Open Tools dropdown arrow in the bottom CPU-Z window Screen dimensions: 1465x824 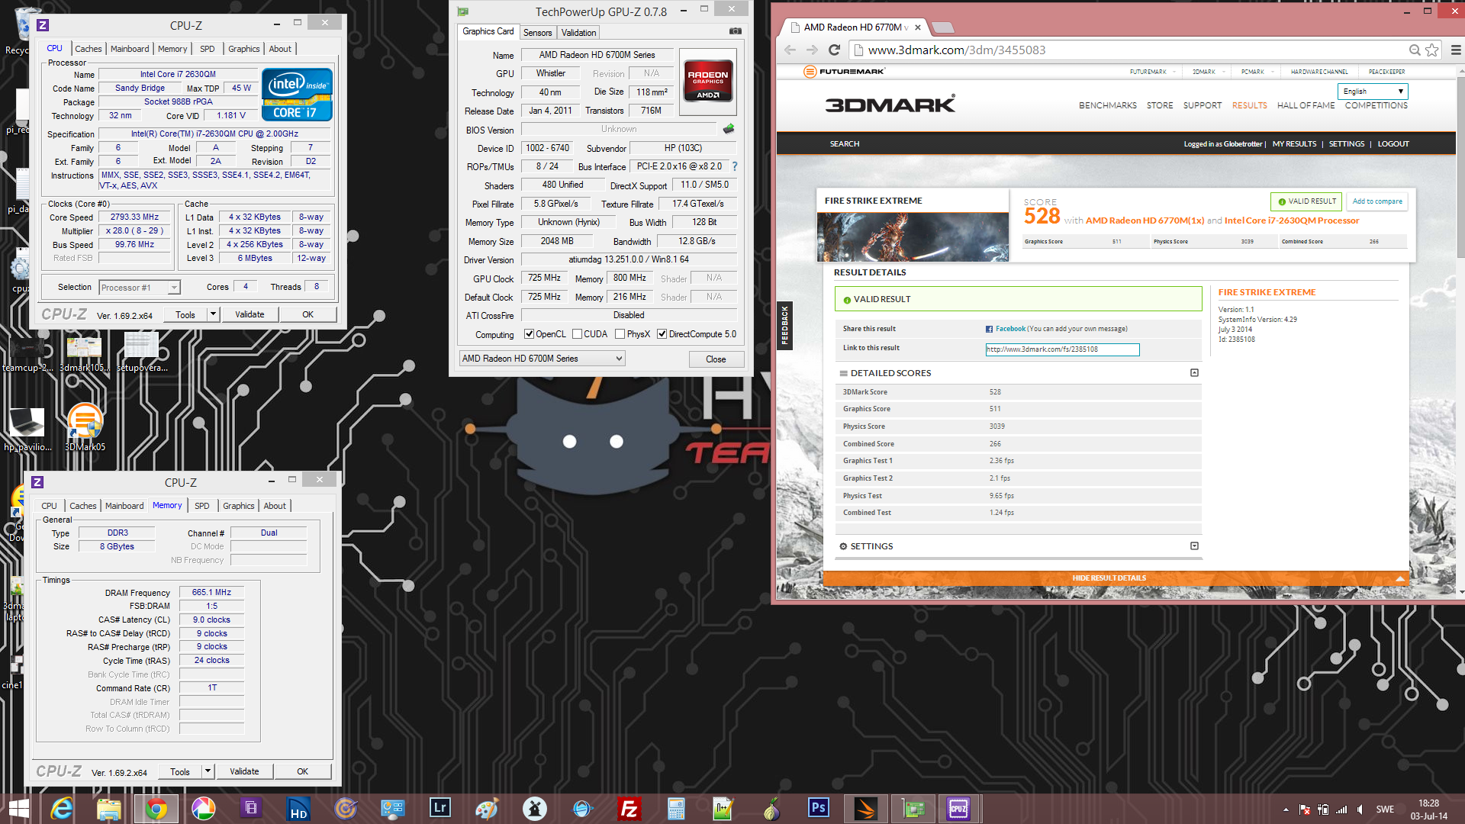[x=208, y=771]
